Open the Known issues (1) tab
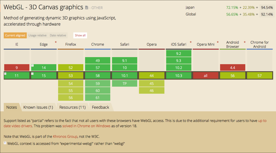Viewport: 276px width, 153px height. coord(38,107)
